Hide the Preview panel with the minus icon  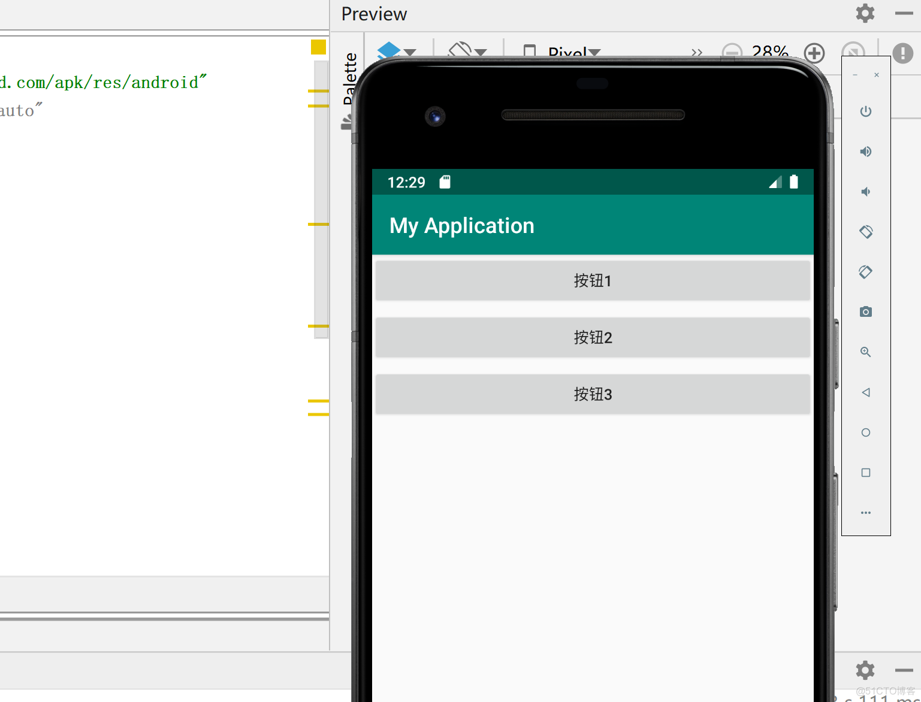(x=904, y=13)
